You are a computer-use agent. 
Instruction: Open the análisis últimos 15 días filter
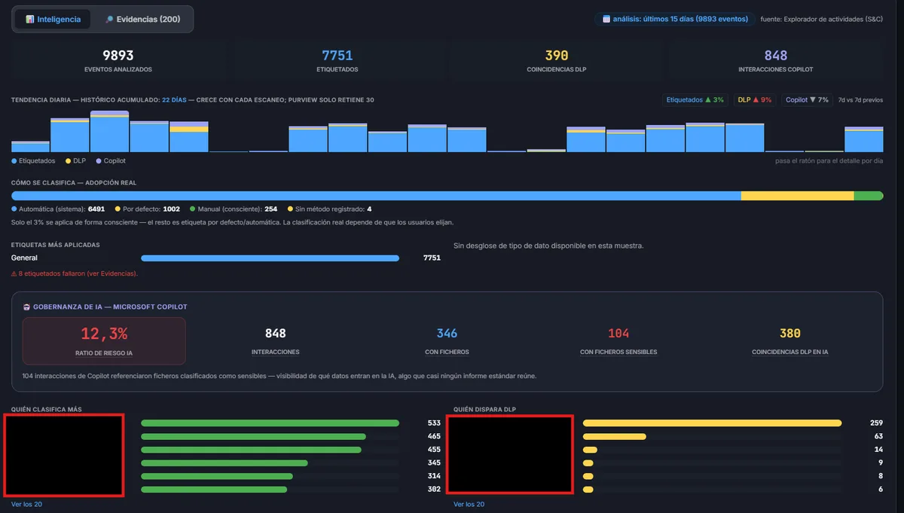[675, 19]
